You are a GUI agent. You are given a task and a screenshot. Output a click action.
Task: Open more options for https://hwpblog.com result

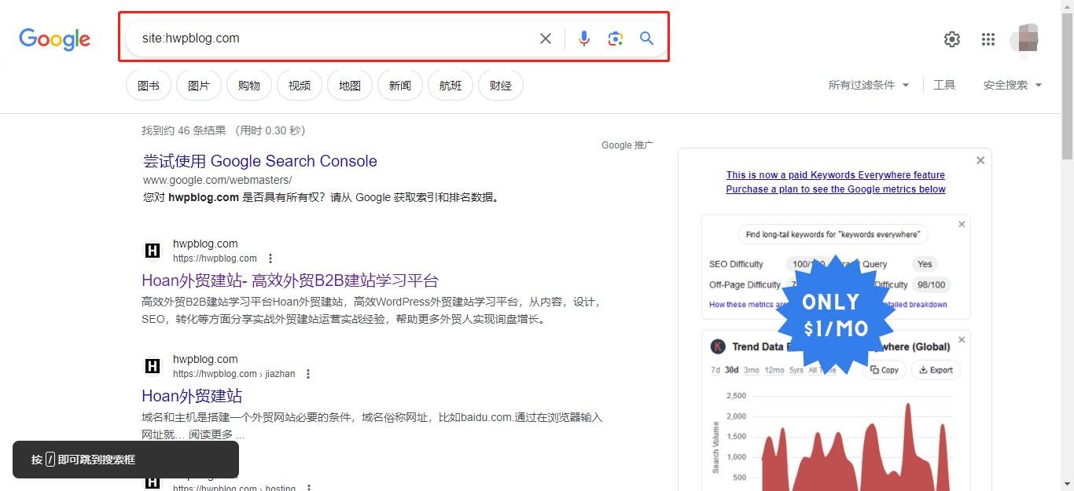270,258
